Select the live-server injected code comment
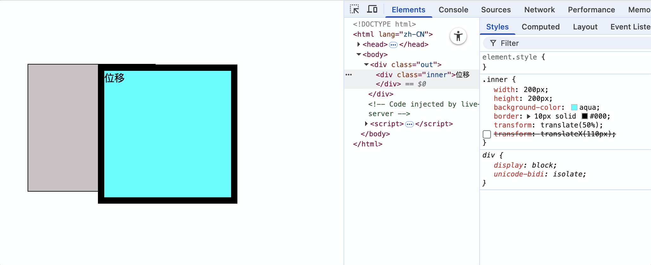Screen dimensions: 651x265 click(424, 109)
